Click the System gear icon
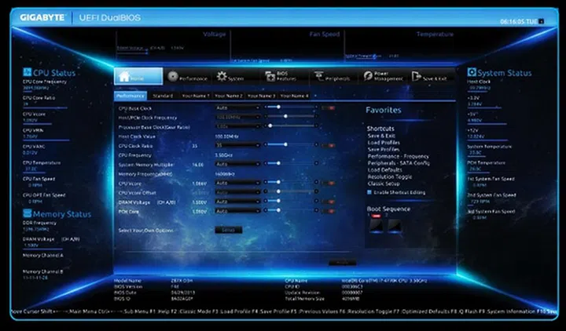The height and width of the screenshot is (331, 566). 222,77
